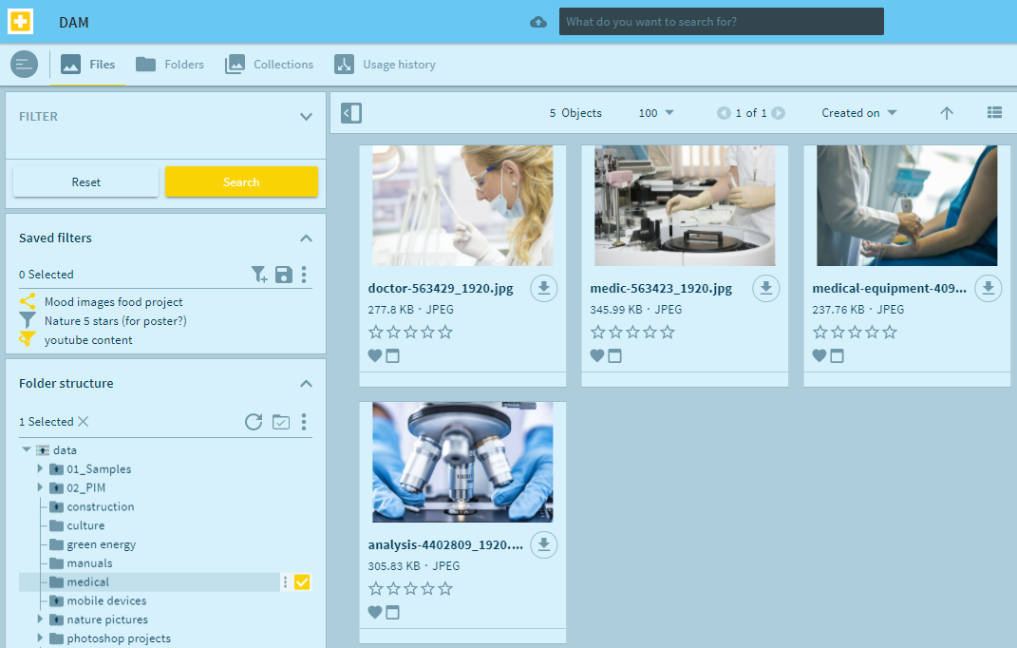1017x648 pixels.
Task: Expand the nature pictures folder
Action: (x=40, y=619)
